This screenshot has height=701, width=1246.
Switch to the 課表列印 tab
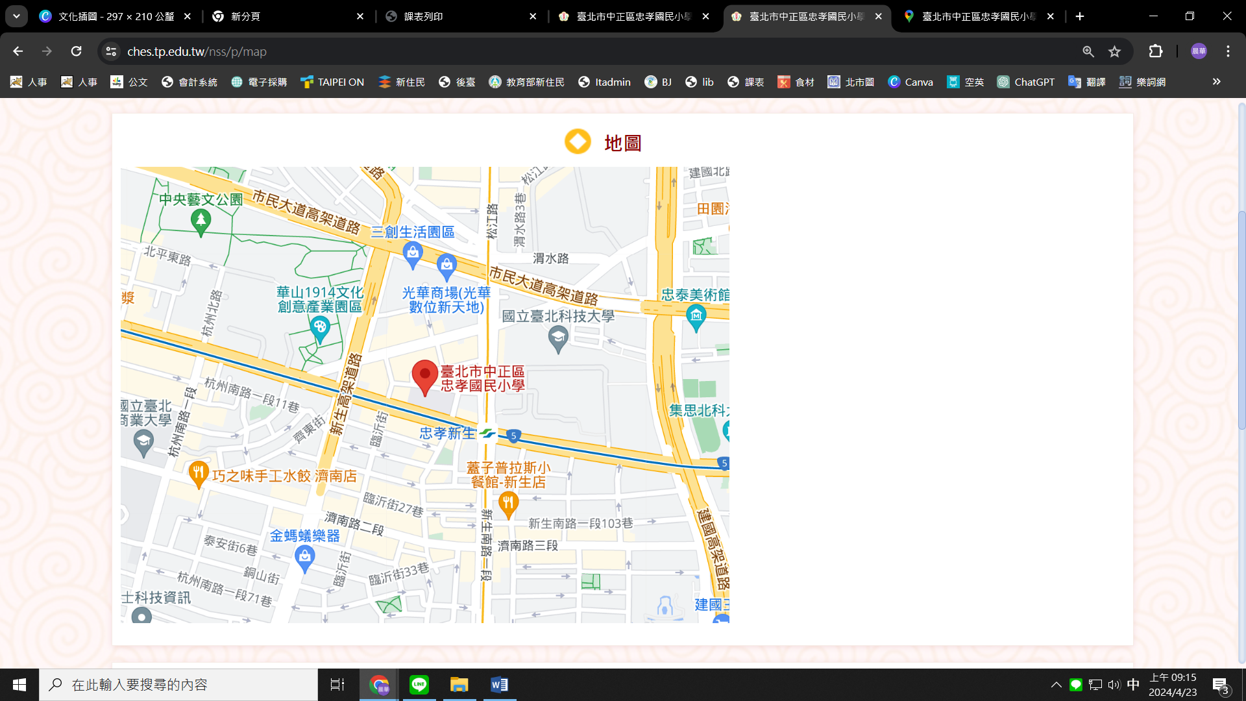(x=423, y=16)
